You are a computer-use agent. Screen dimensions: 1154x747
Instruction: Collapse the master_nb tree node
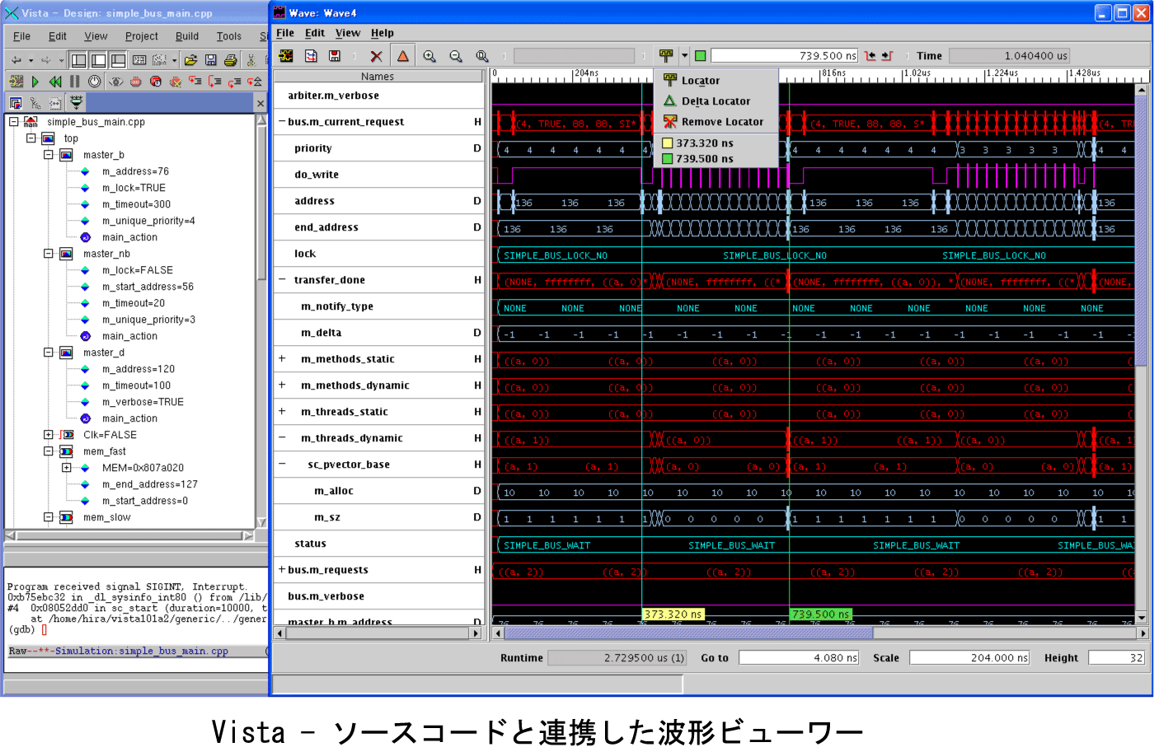[49, 254]
